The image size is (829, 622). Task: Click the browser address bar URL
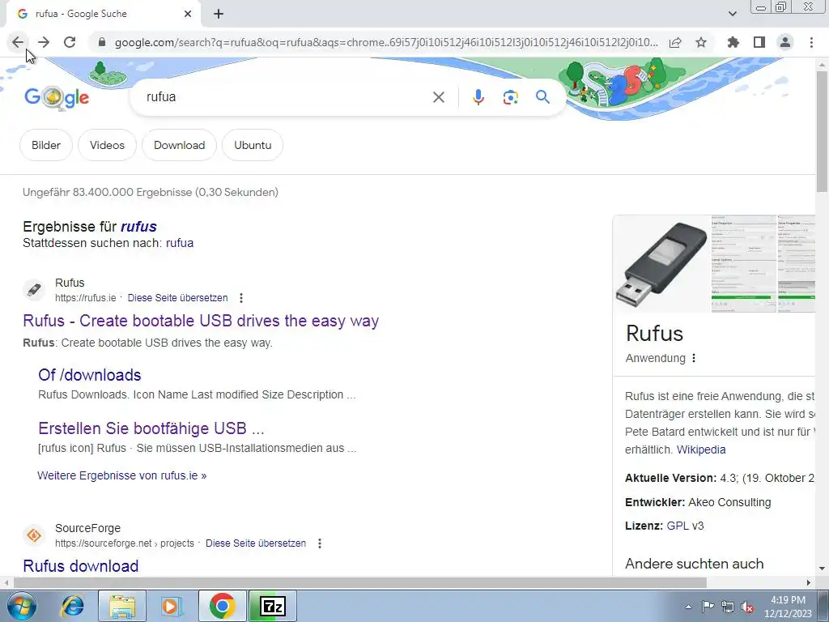pos(386,42)
